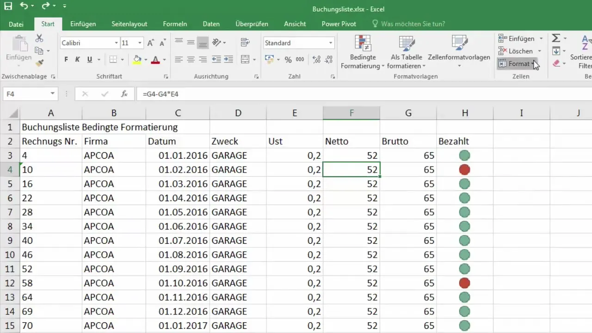Open the Datei tab
This screenshot has width=592, height=333.
16,24
